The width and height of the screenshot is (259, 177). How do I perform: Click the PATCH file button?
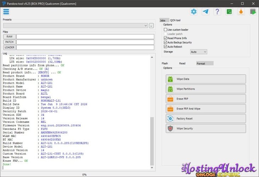tap(10, 42)
